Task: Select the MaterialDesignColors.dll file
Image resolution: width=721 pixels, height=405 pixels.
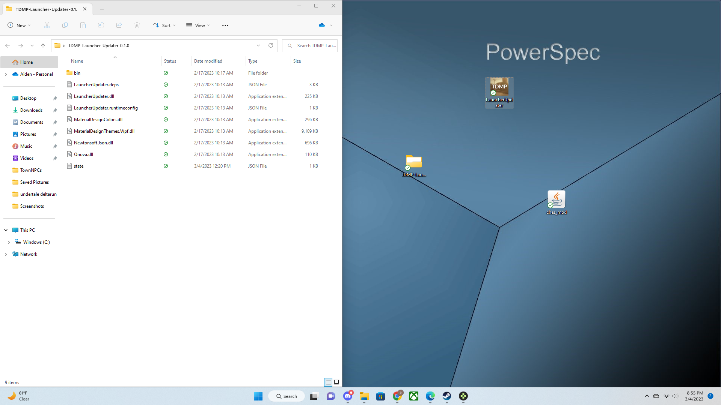Action: coord(98,120)
